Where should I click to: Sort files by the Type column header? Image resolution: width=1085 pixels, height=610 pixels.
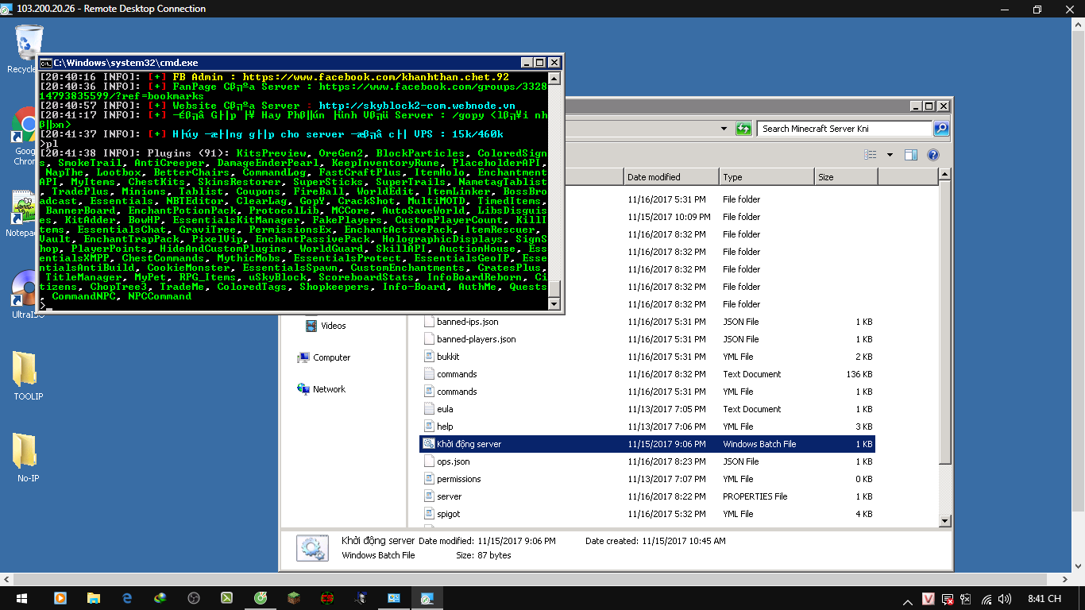(766, 177)
